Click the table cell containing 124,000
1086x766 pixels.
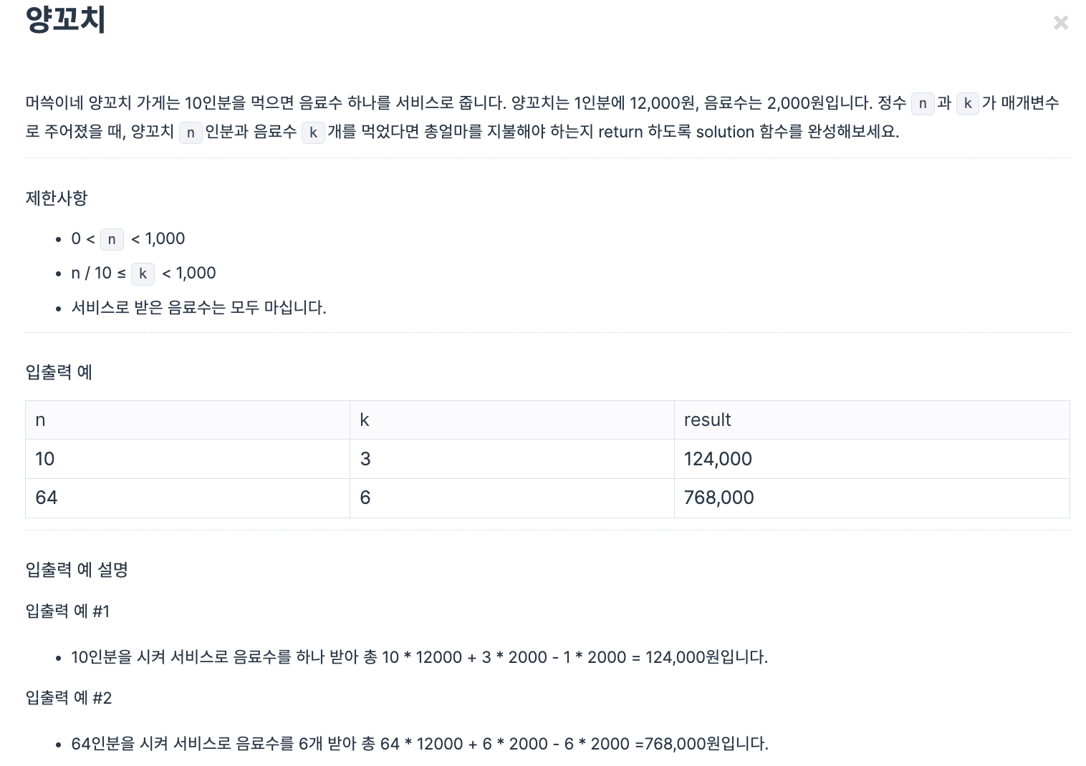point(872,459)
